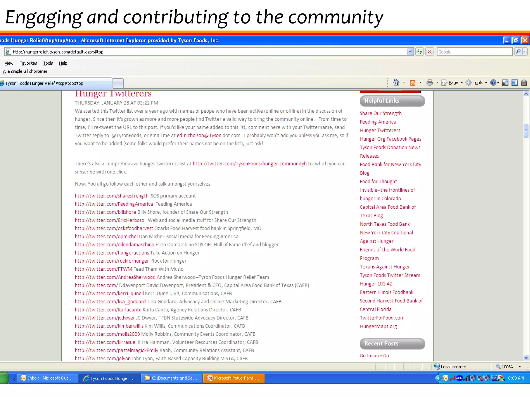
Task: Click in the Google search box
Action: coord(475,52)
